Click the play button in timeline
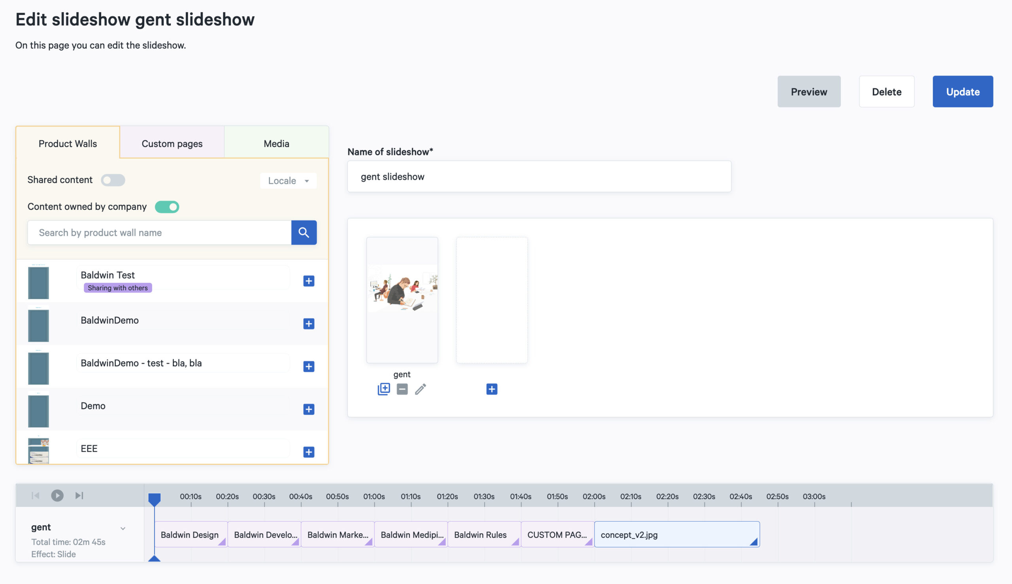 tap(57, 495)
